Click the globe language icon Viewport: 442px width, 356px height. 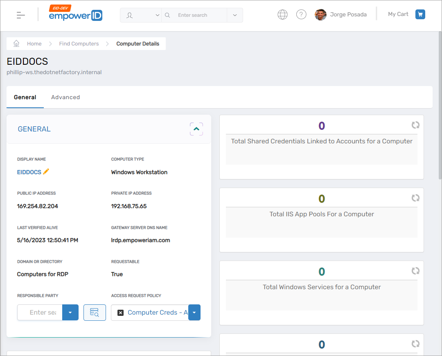pos(282,15)
